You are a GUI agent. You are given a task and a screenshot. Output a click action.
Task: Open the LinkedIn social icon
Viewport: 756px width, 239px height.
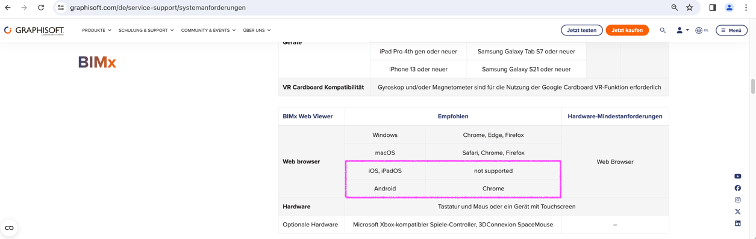click(737, 223)
